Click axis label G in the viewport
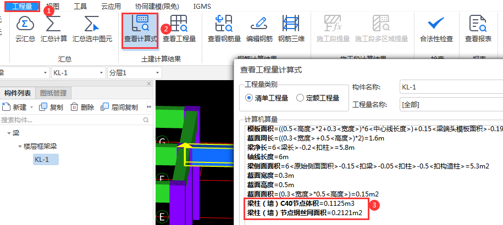This screenshot has width=503, height=225. point(162,141)
